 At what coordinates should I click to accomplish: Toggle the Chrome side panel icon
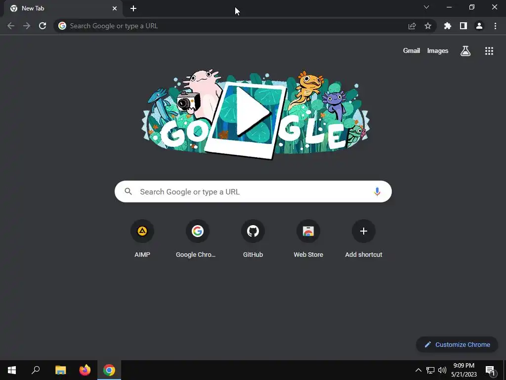464,26
